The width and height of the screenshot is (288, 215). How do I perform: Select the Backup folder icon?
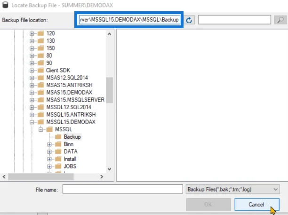[x=58, y=137]
